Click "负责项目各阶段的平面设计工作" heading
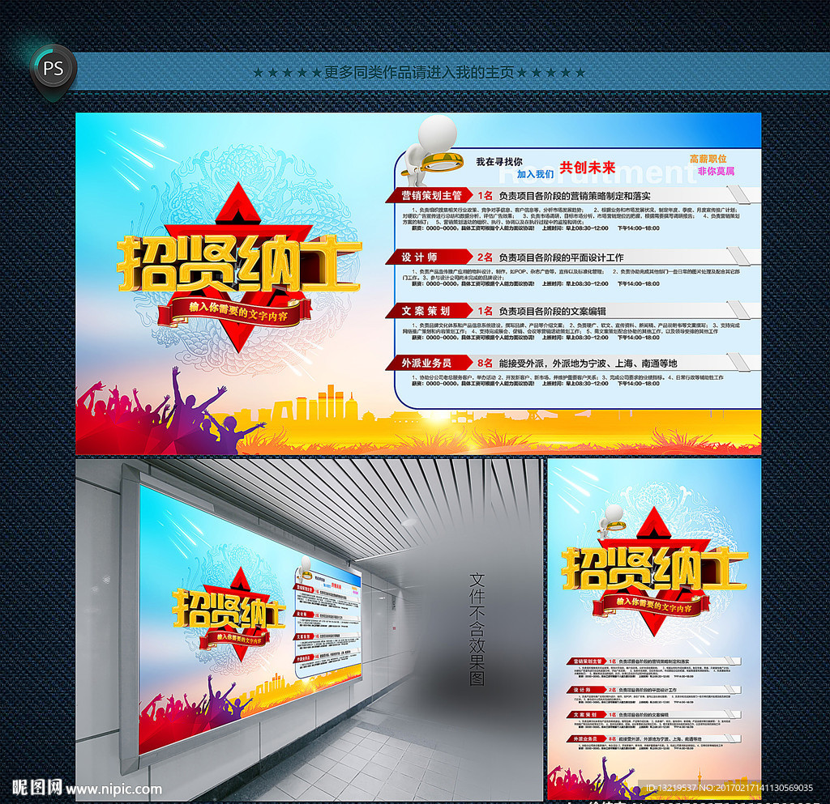This screenshot has width=830, height=804. [562, 257]
